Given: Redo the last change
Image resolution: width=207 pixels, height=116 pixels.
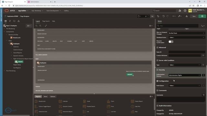Looking at the screenshot, I should 168,16.
